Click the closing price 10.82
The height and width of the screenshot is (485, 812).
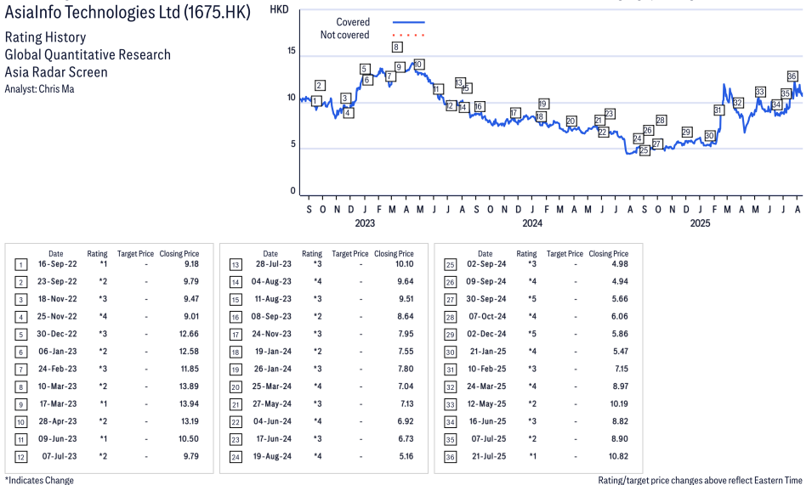618,456
